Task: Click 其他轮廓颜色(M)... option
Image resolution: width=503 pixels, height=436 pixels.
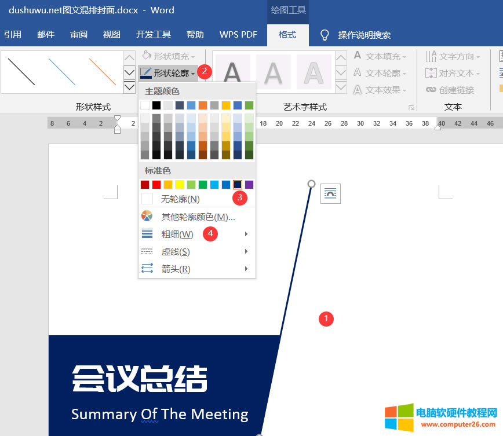Action: click(x=198, y=217)
